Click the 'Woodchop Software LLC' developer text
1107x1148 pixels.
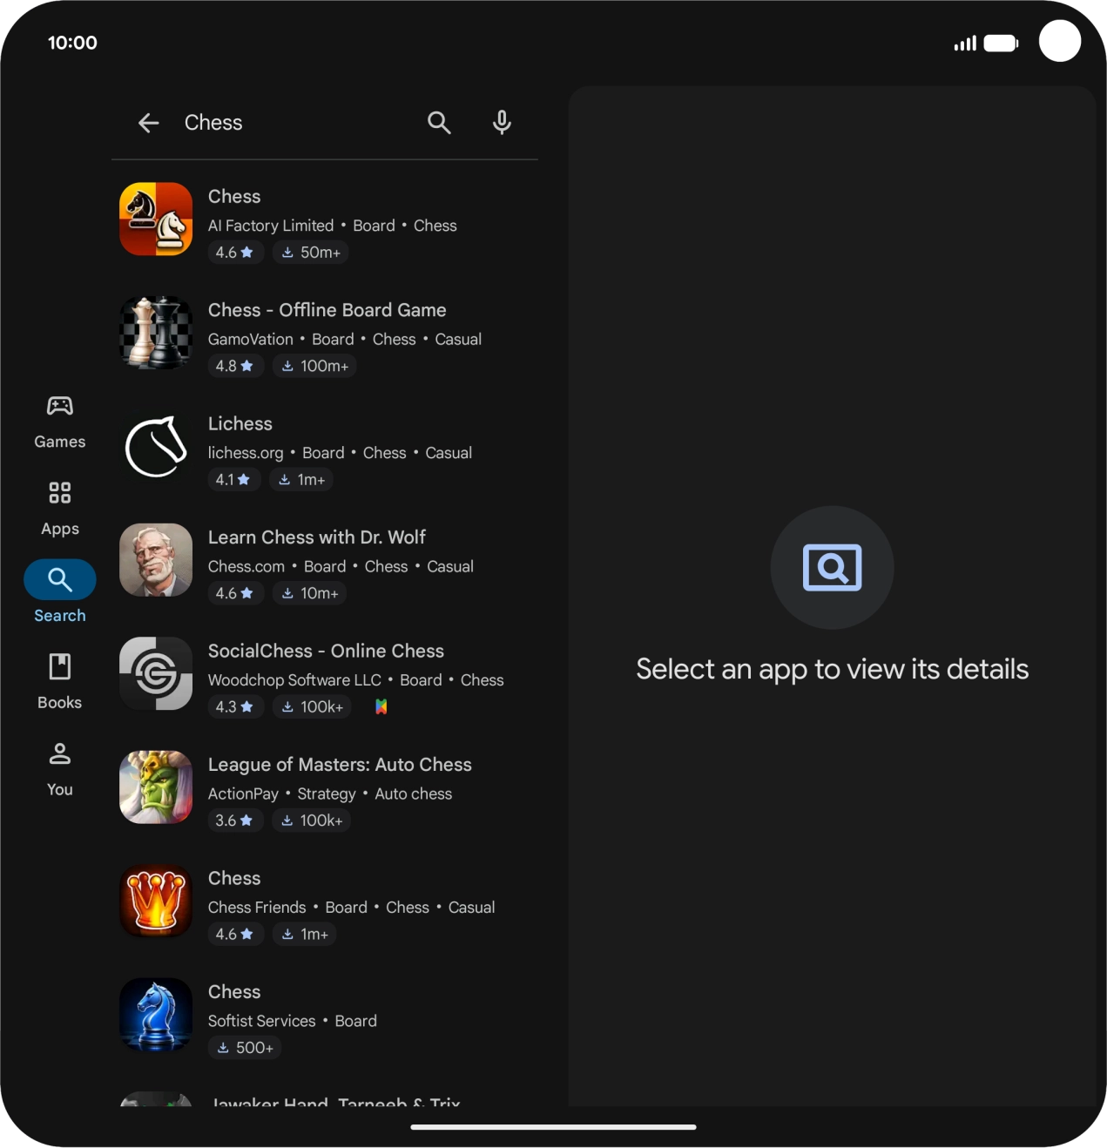point(294,680)
